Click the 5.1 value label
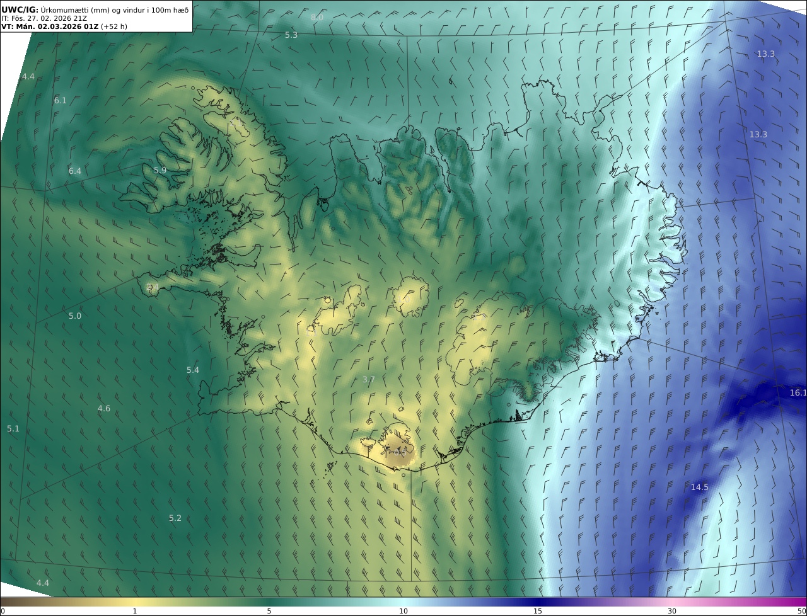 13,428
